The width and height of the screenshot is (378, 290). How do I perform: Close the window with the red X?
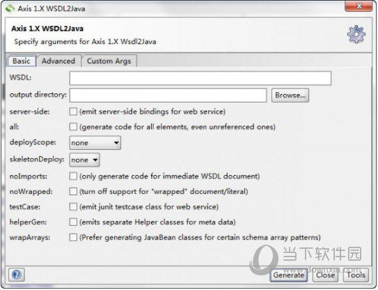[x=359, y=6]
